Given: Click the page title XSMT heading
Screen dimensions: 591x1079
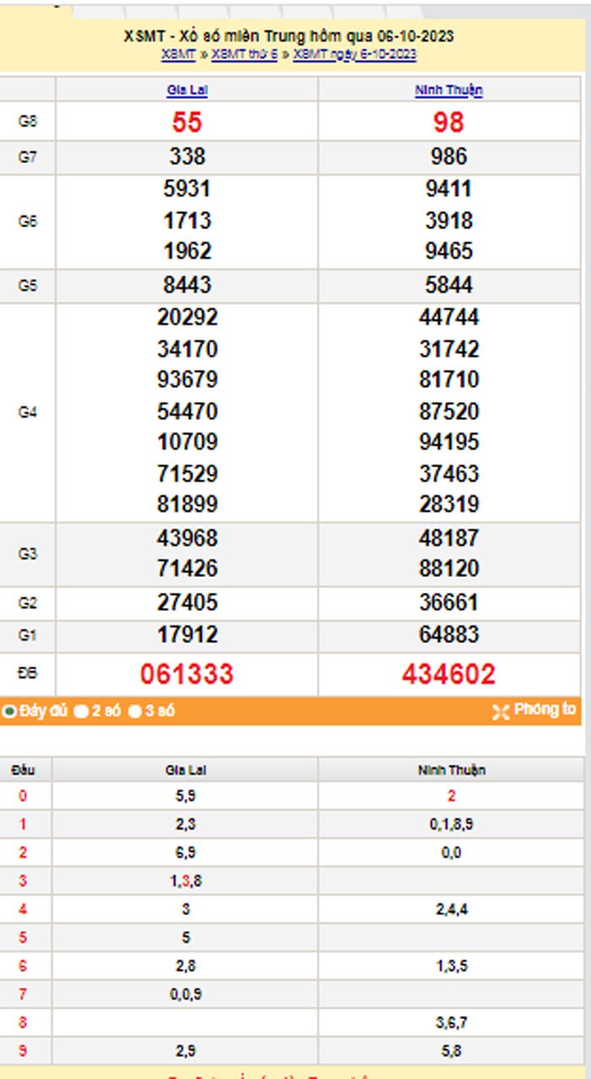Looking at the screenshot, I should tap(289, 36).
